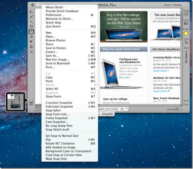Choose Welcome to Skitch…
The width and height of the screenshot is (193, 169).
(x=70, y=19)
